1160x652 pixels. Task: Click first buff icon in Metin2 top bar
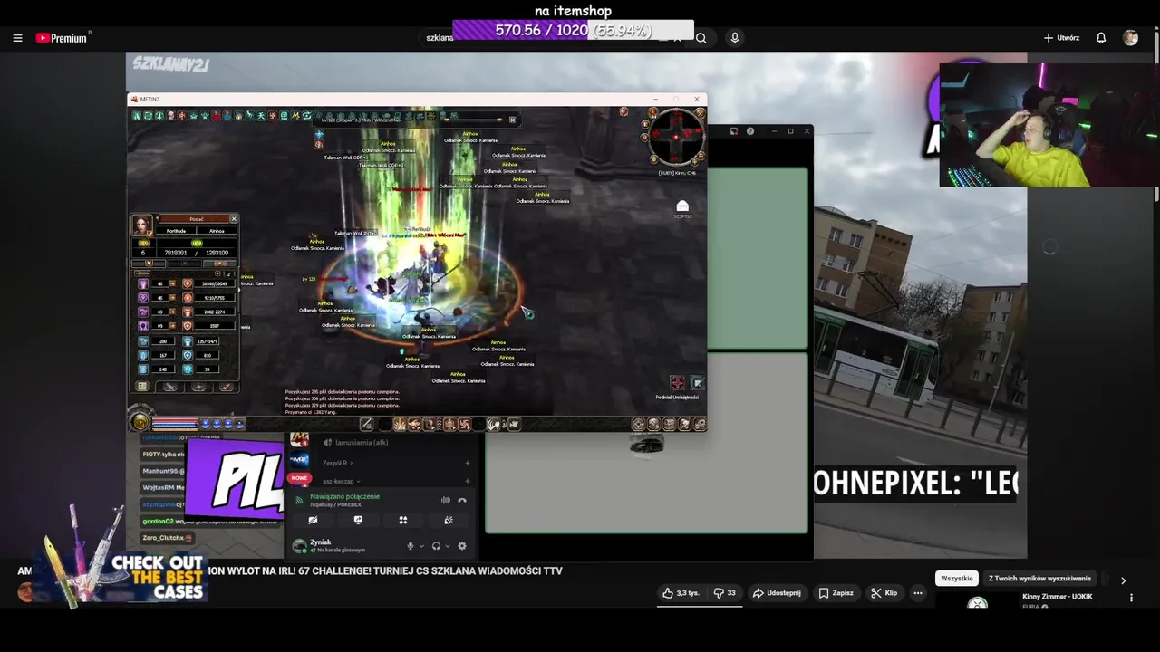137,116
